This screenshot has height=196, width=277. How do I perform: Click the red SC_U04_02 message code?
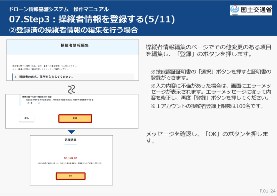[x=71, y=158]
